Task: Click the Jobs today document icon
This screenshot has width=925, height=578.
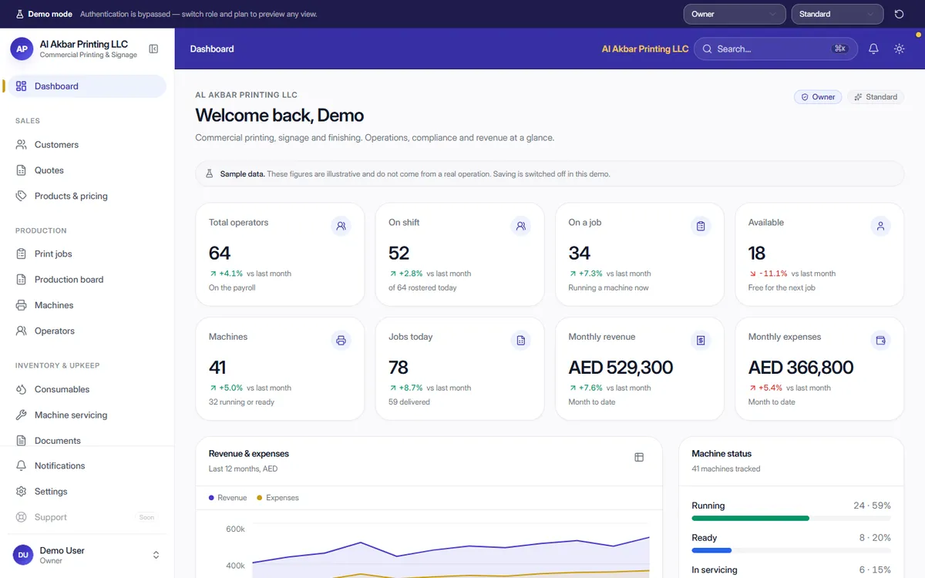Action: coord(521,341)
